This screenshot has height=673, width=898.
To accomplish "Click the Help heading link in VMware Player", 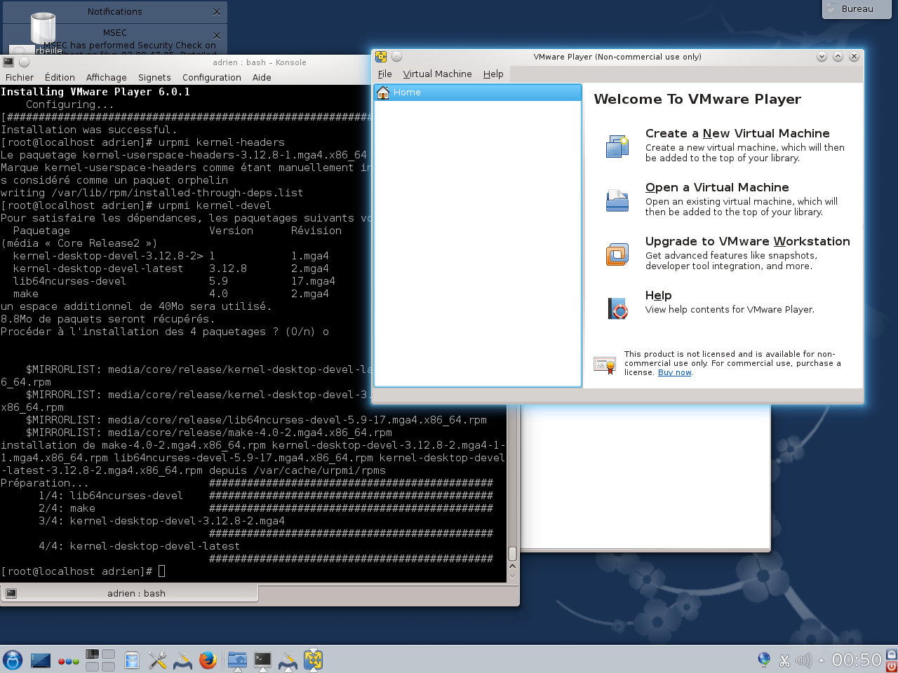I will coord(658,295).
